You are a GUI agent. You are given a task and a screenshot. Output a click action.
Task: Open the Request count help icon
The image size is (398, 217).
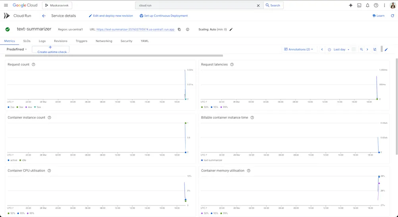click(33, 65)
